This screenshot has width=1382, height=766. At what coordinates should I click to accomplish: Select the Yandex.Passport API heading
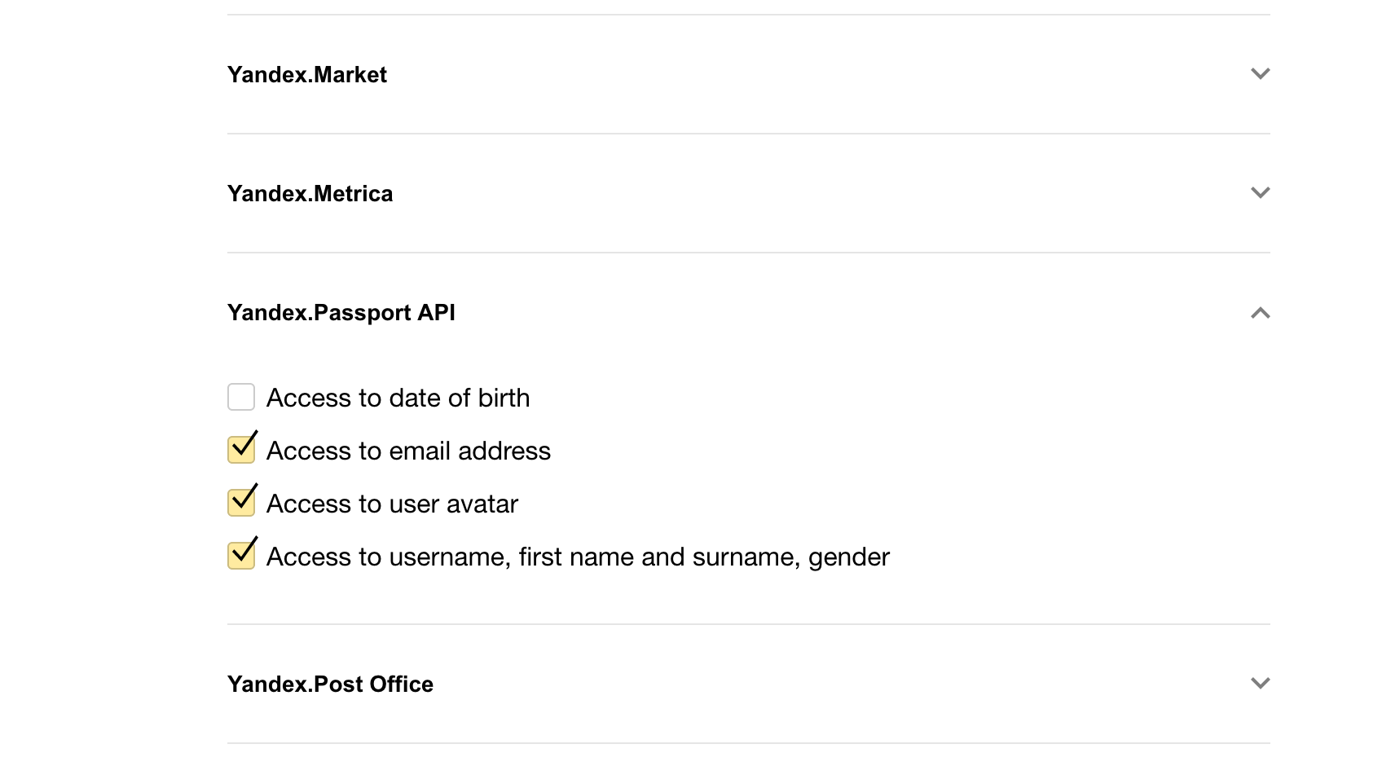(x=341, y=313)
